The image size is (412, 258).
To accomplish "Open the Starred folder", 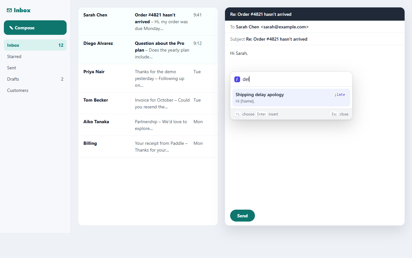I will pos(35,56).
